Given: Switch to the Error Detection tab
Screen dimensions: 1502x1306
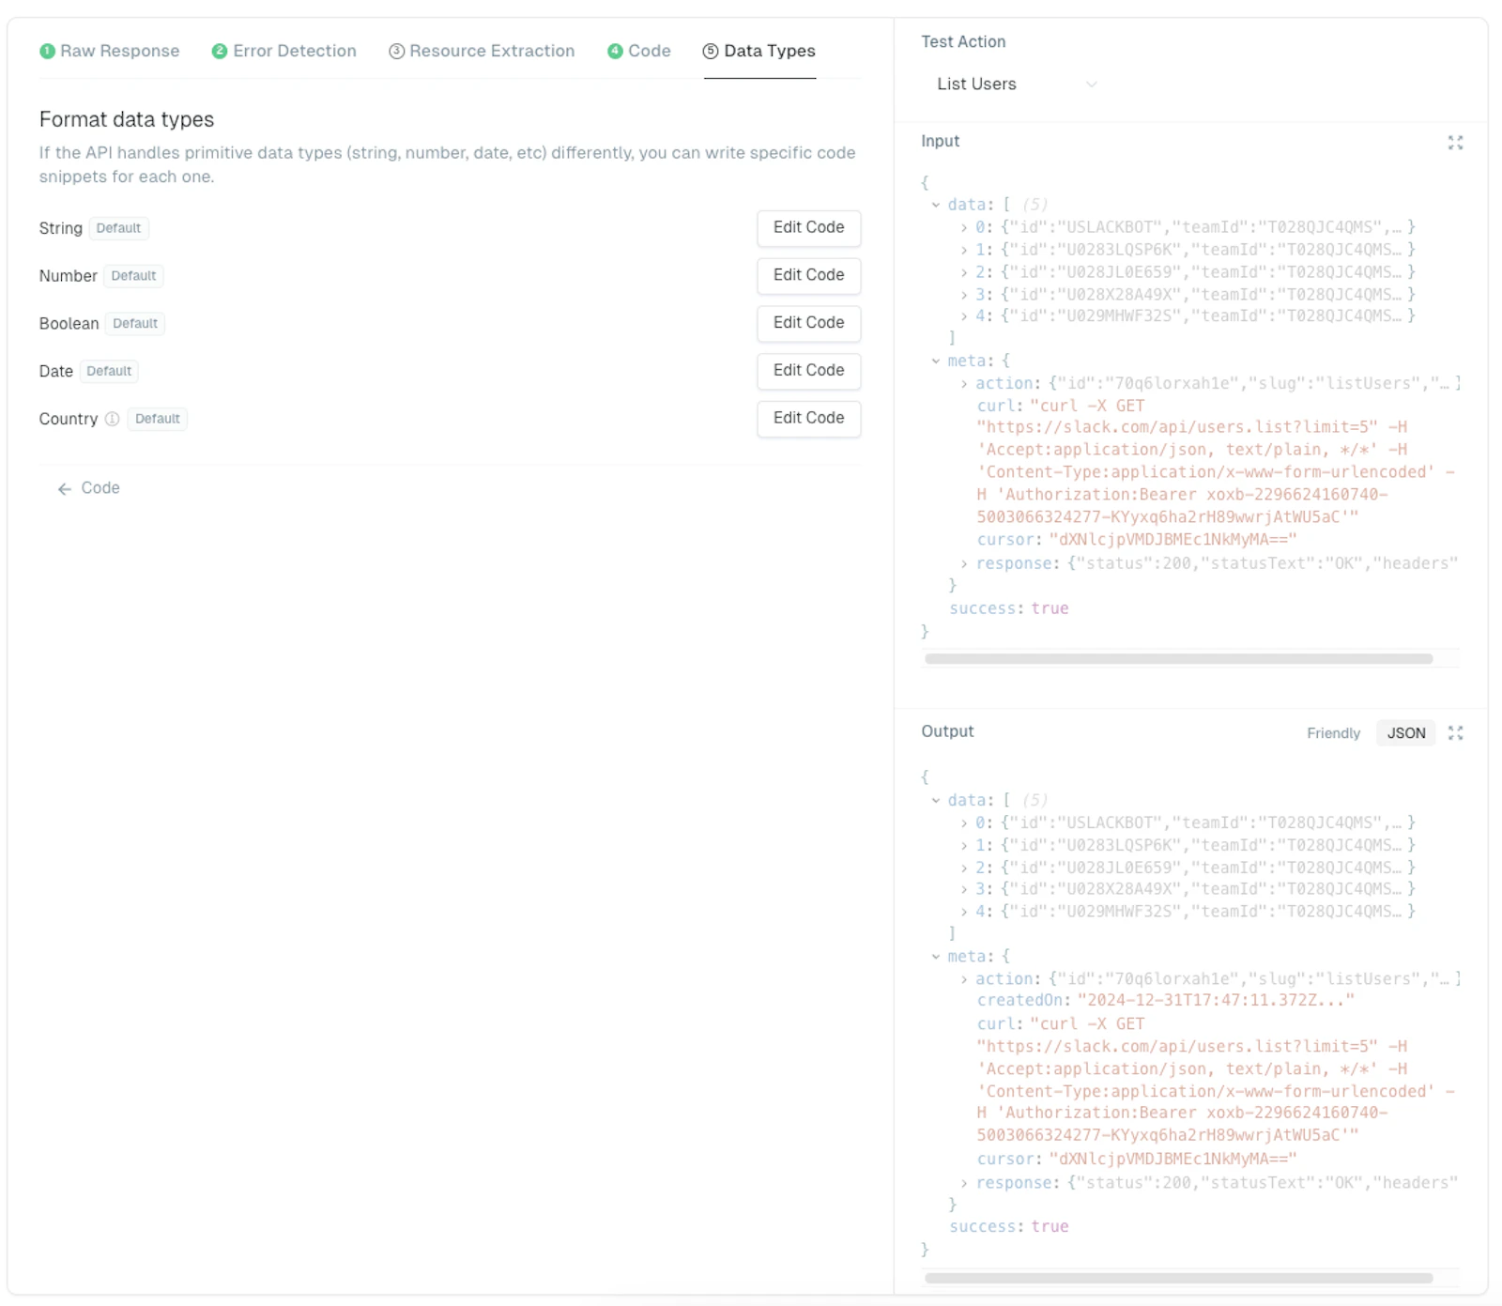Looking at the screenshot, I should 284,51.
